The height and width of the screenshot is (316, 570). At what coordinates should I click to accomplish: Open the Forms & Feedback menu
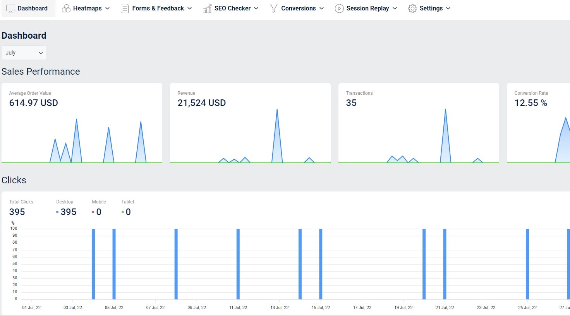(x=156, y=9)
